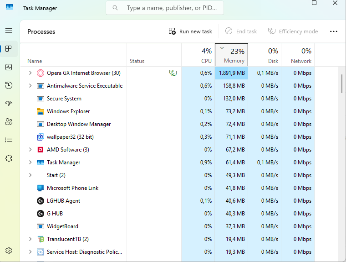Click the AMD Software red icon
Screen dimensions: 346x262
point(41,150)
